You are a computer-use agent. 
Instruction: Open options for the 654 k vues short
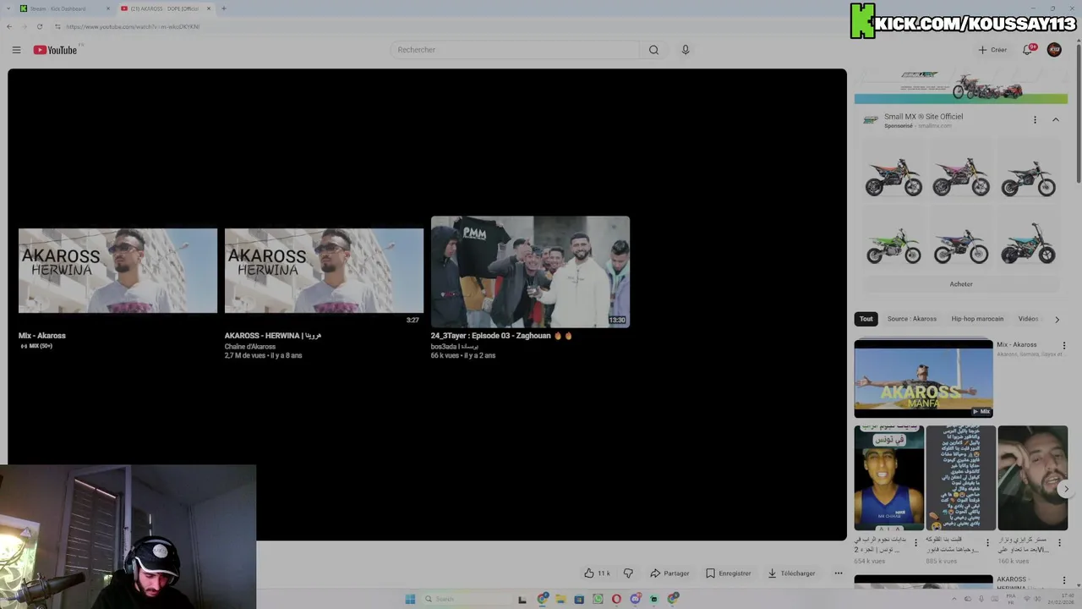tap(915, 543)
